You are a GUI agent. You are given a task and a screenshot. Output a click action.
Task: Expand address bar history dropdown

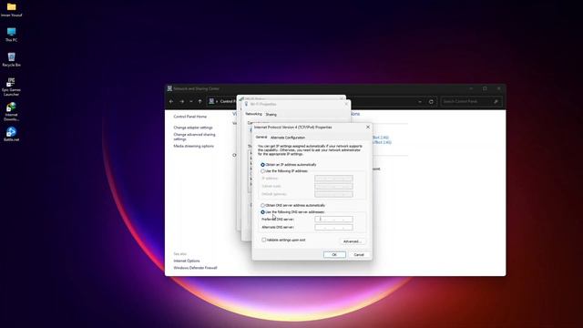420,101
